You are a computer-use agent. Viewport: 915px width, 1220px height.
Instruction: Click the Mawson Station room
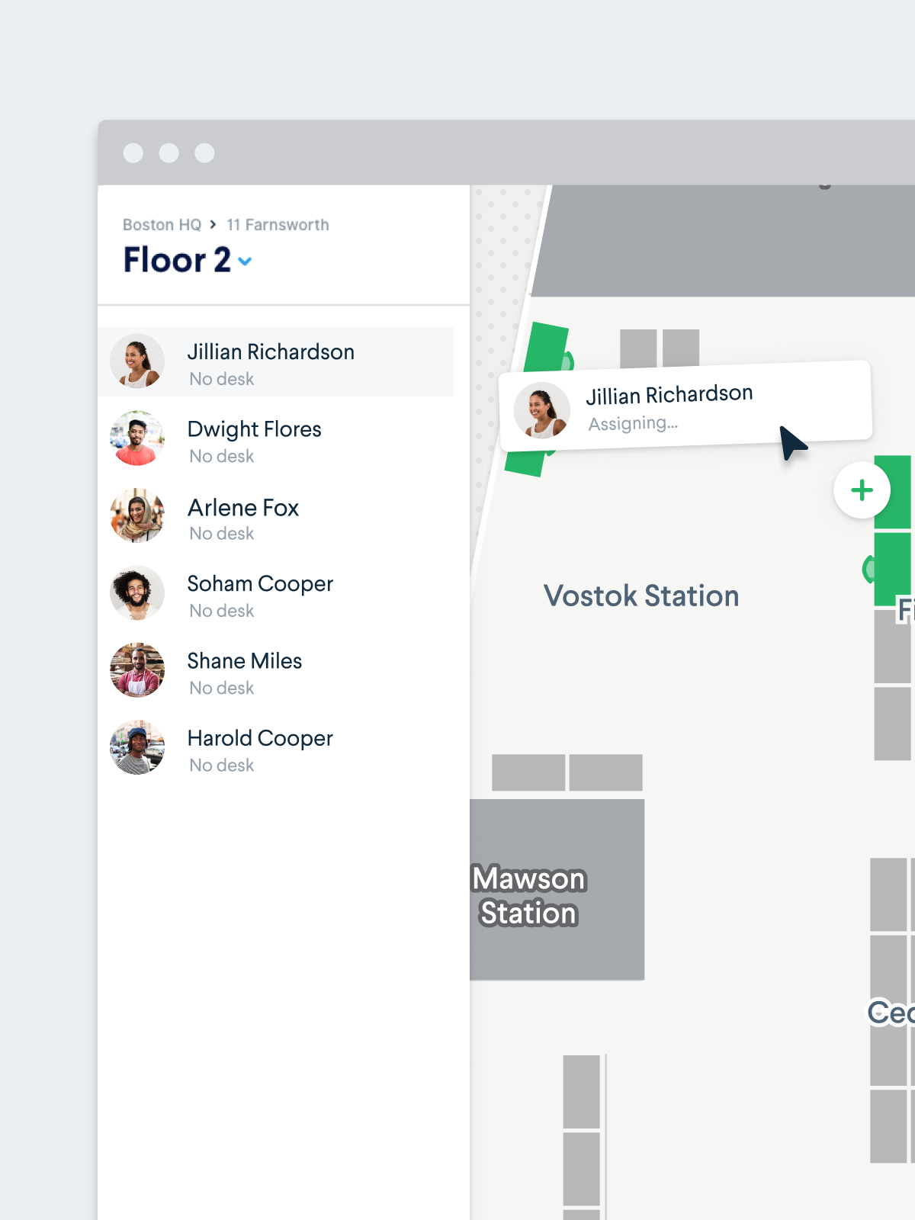pyautogui.click(x=557, y=890)
